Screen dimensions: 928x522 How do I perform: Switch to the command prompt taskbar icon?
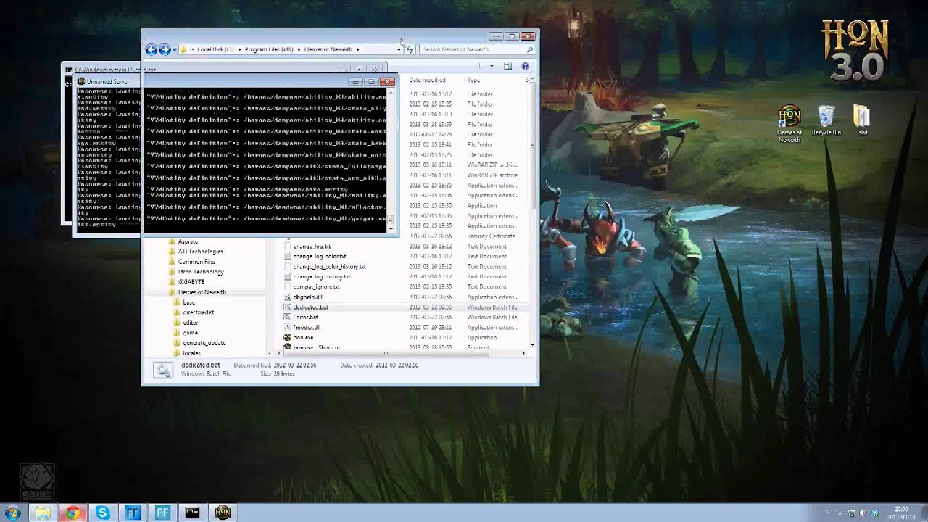click(x=192, y=513)
